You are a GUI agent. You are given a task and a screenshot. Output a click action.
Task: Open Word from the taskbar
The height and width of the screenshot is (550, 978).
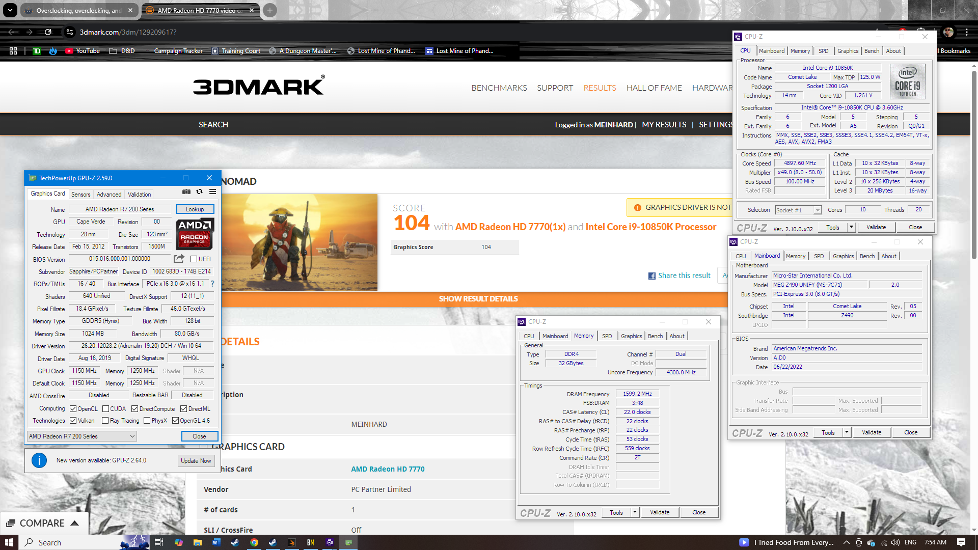click(x=216, y=542)
